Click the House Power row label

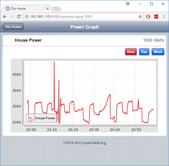click(x=28, y=40)
